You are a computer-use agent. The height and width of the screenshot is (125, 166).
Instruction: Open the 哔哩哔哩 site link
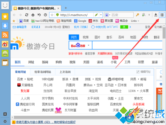(116, 79)
